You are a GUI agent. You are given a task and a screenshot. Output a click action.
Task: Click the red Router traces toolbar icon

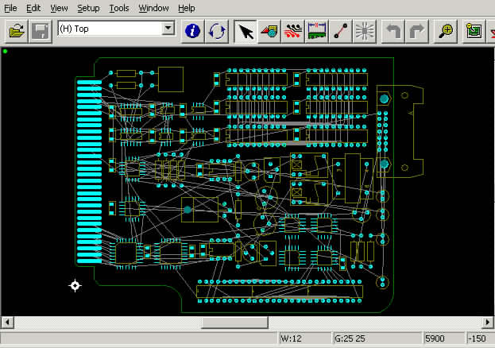pos(294,31)
